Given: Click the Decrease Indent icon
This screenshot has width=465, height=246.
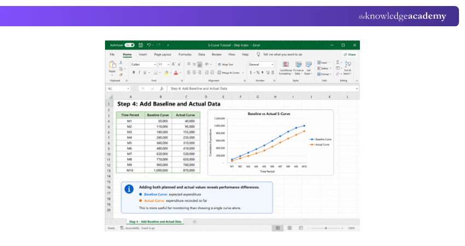Looking at the screenshot, I should [x=207, y=73].
